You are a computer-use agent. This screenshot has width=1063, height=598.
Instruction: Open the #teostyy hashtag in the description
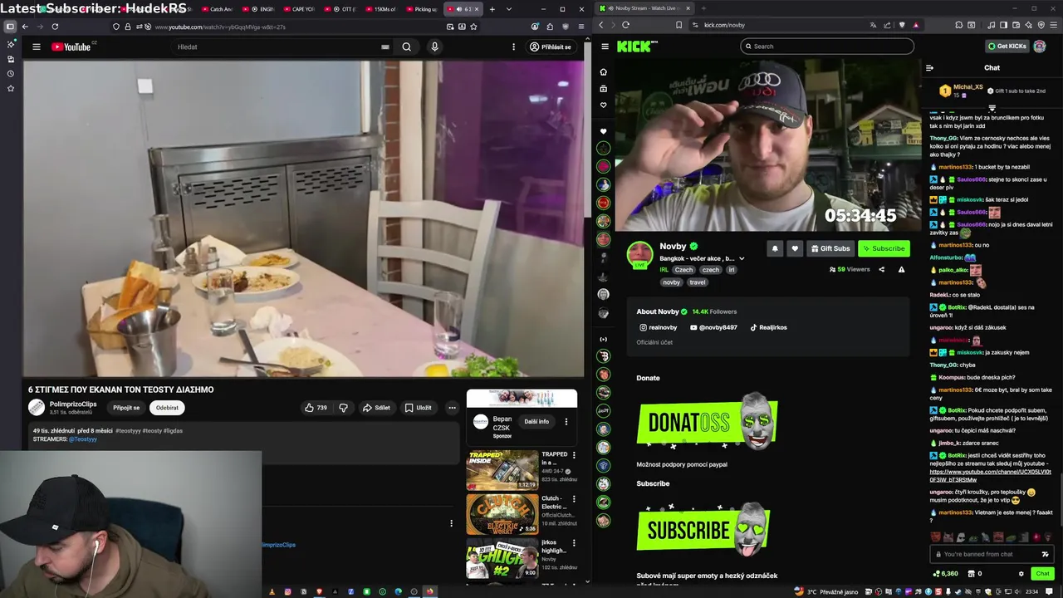pos(128,430)
